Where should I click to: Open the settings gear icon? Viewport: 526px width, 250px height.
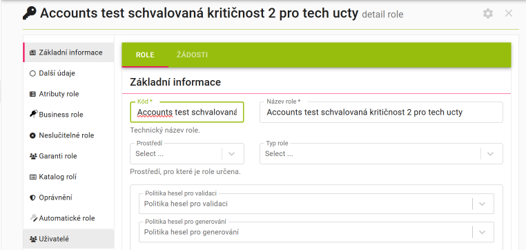488,14
